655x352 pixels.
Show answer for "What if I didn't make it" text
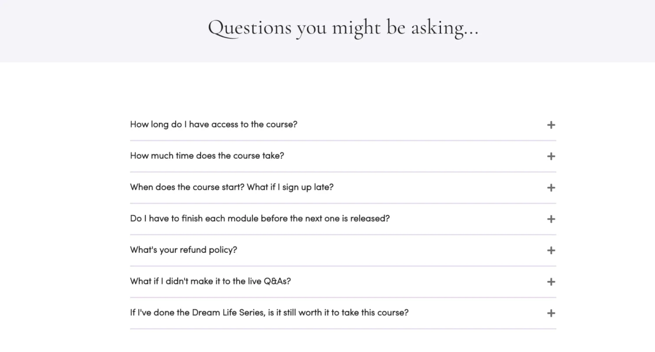210,281
